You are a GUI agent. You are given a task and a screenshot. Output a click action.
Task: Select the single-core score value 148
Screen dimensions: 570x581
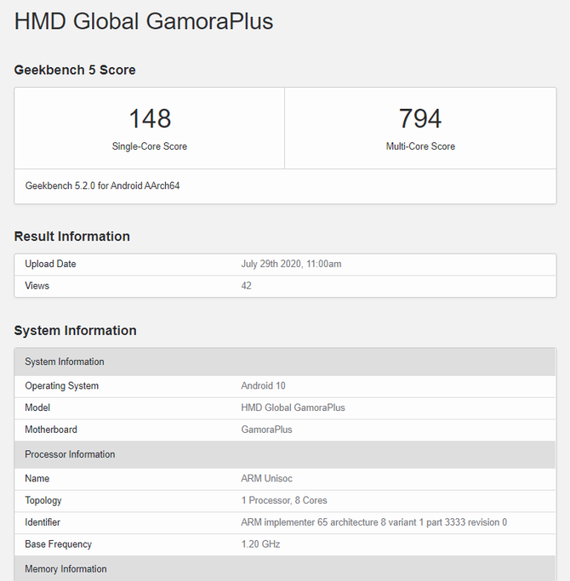[150, 118]
